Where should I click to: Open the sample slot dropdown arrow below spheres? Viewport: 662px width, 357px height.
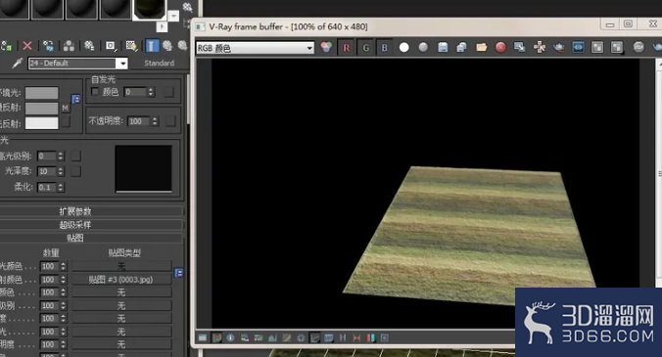(x=173, y=16)
